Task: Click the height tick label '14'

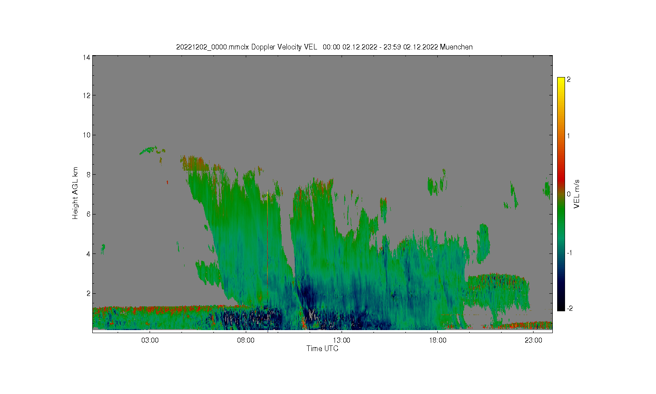Action: click(87, 57)
